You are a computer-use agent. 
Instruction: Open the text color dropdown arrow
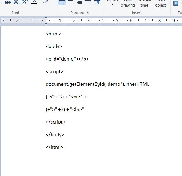pos(40,1)
